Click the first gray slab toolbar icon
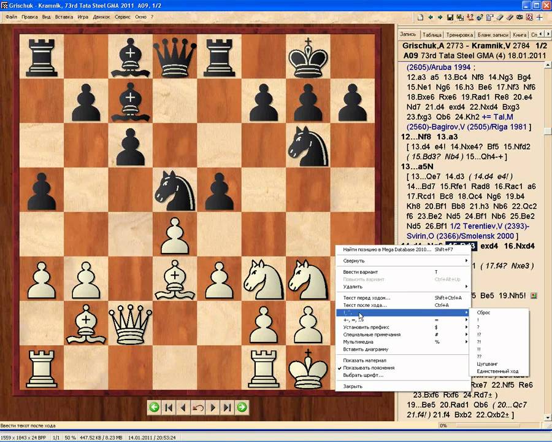This screenshot has height=442, width=552. (x=499, y=17)
